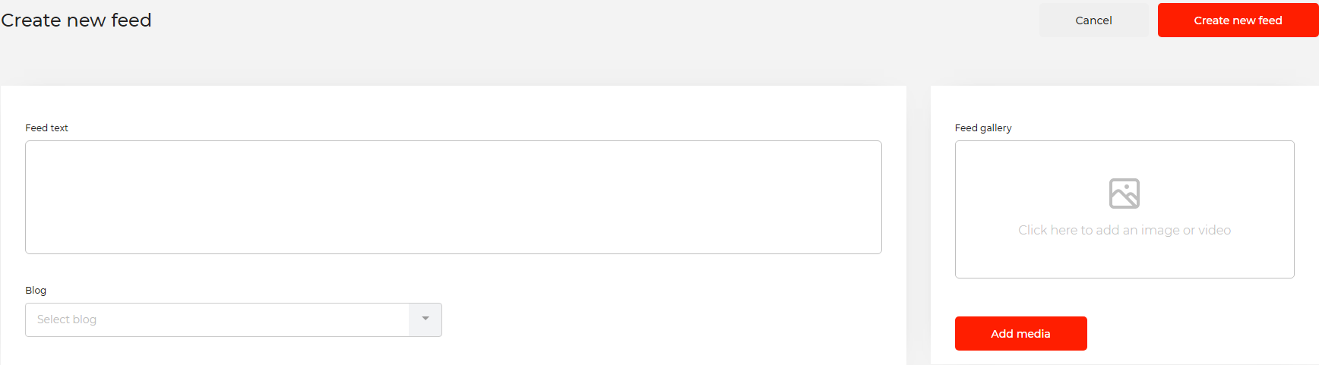Click the Feed gallery label
The image size is (1319, 365).
tap(982, 128)
